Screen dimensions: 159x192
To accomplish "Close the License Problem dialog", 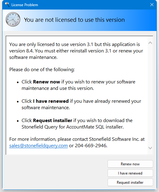I will tap(152, 5).
